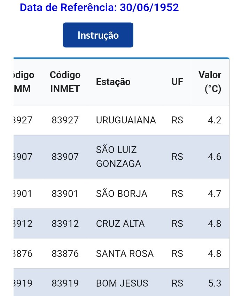Select the URUGUAIANA station cell
The height and width of the screenshot is (296, 234).
pyautogui.click(x=126, y=120)
